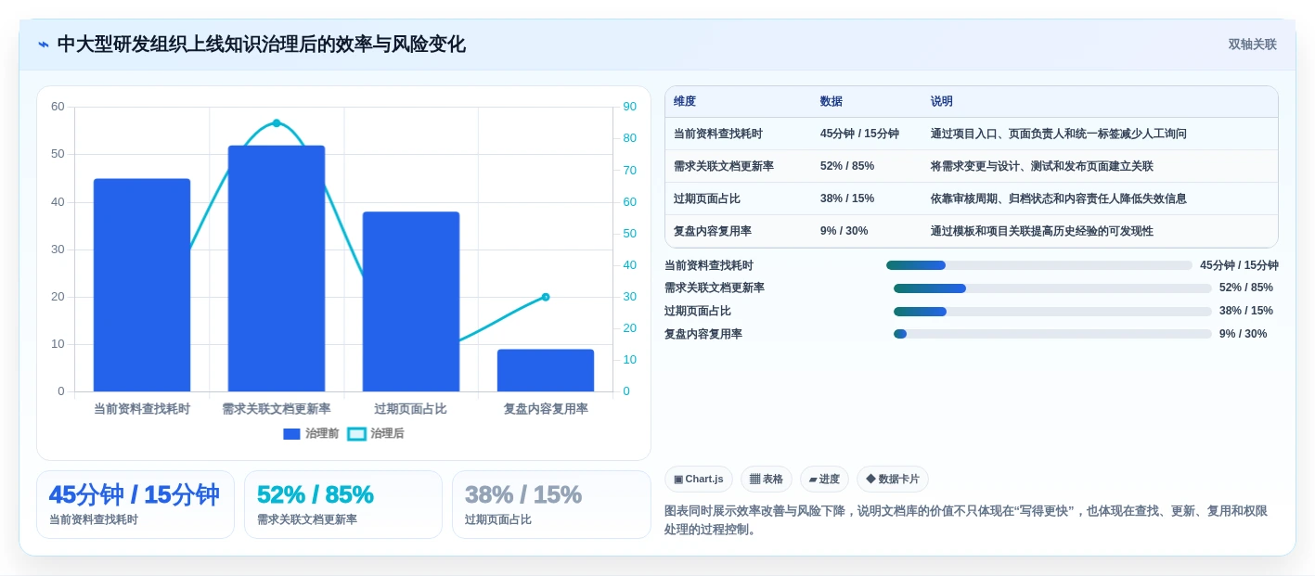This screenshot has height=576, width=1315.
Task: Click the 复盘内容复用率 label in the progress list
Action: (x=703, y=334)
